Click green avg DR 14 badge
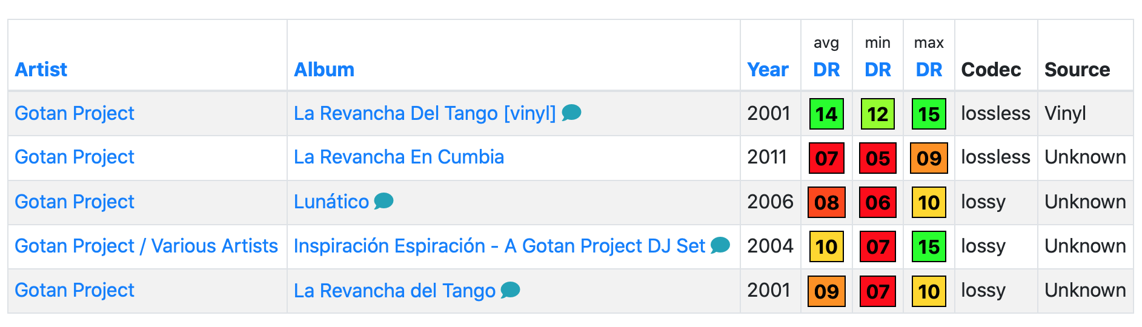 click(826, 114)
